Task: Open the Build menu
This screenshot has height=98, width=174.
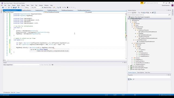Action: pyautogui.click(x=18, y=5)
